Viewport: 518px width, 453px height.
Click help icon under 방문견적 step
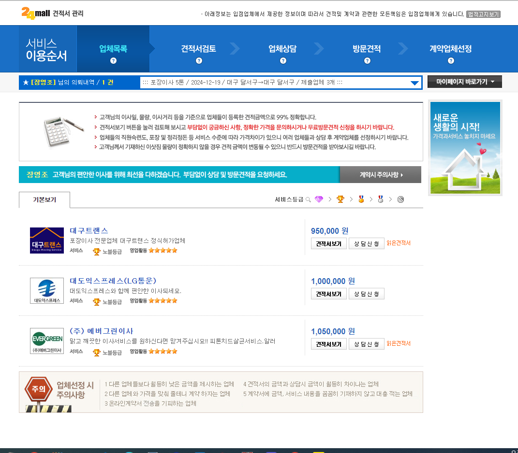pos(367,61)
